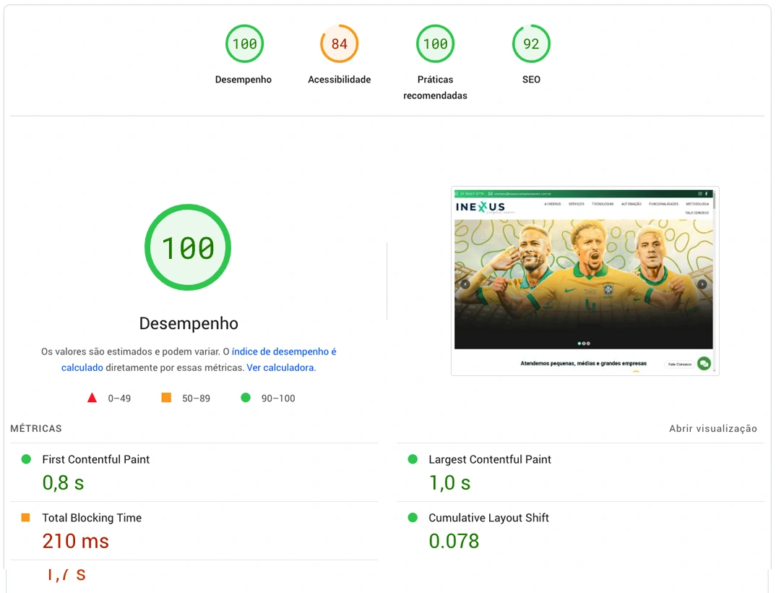Open the Práticas recomendadas score gauge
Screen dimensions: 776x593
coord(435,44)
